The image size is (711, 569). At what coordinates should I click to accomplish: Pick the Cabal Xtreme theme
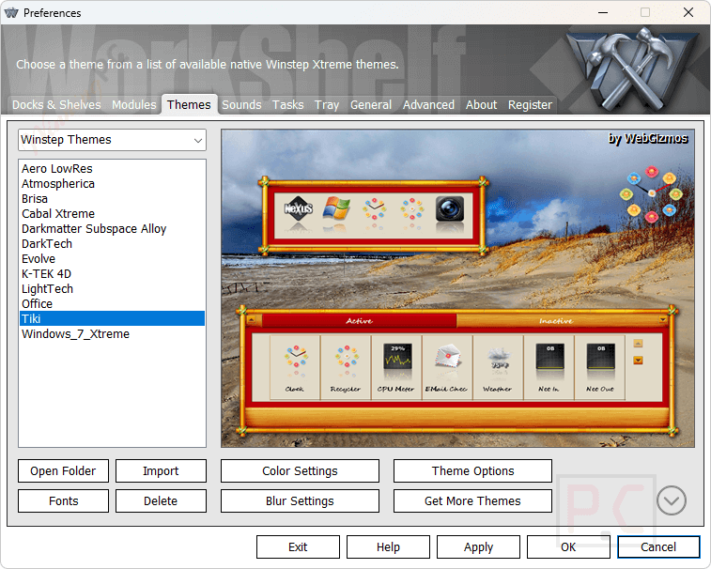click(112, 213)
